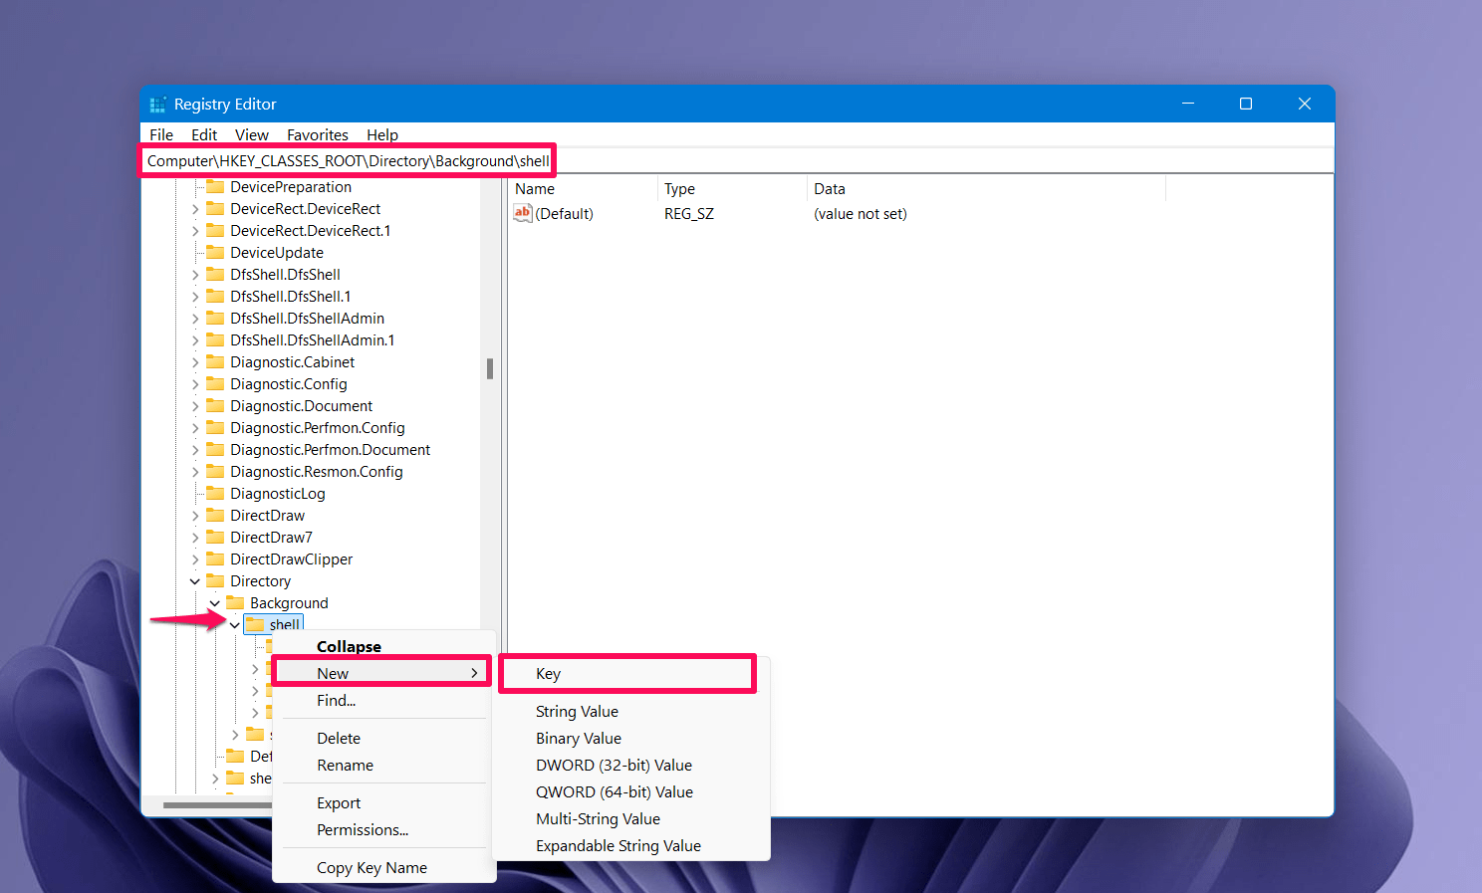This screenshot has width=1482, height=893.
Task: Click the registry path address bar
Action: pyautogui.click(x=737, y=160)
